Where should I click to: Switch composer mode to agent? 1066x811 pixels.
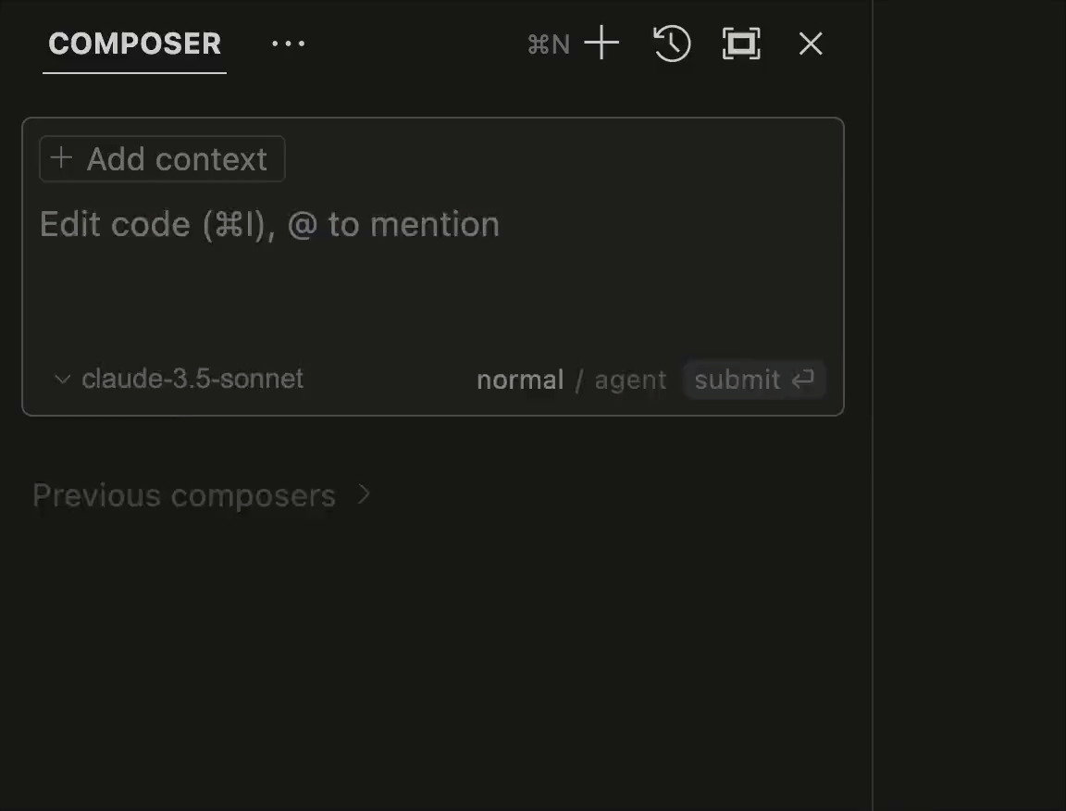630,380
